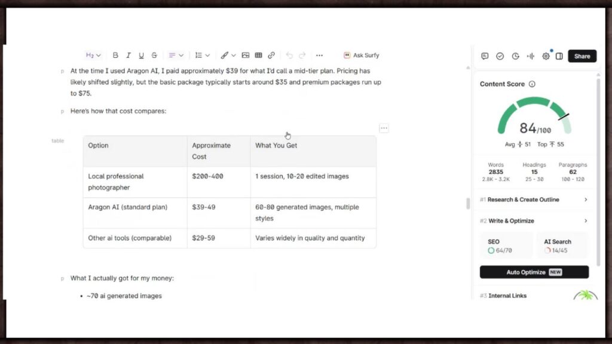Screen dimensions: 612x344
Task: Open the table options ellipsis menu
Action: tap(384, 128)
